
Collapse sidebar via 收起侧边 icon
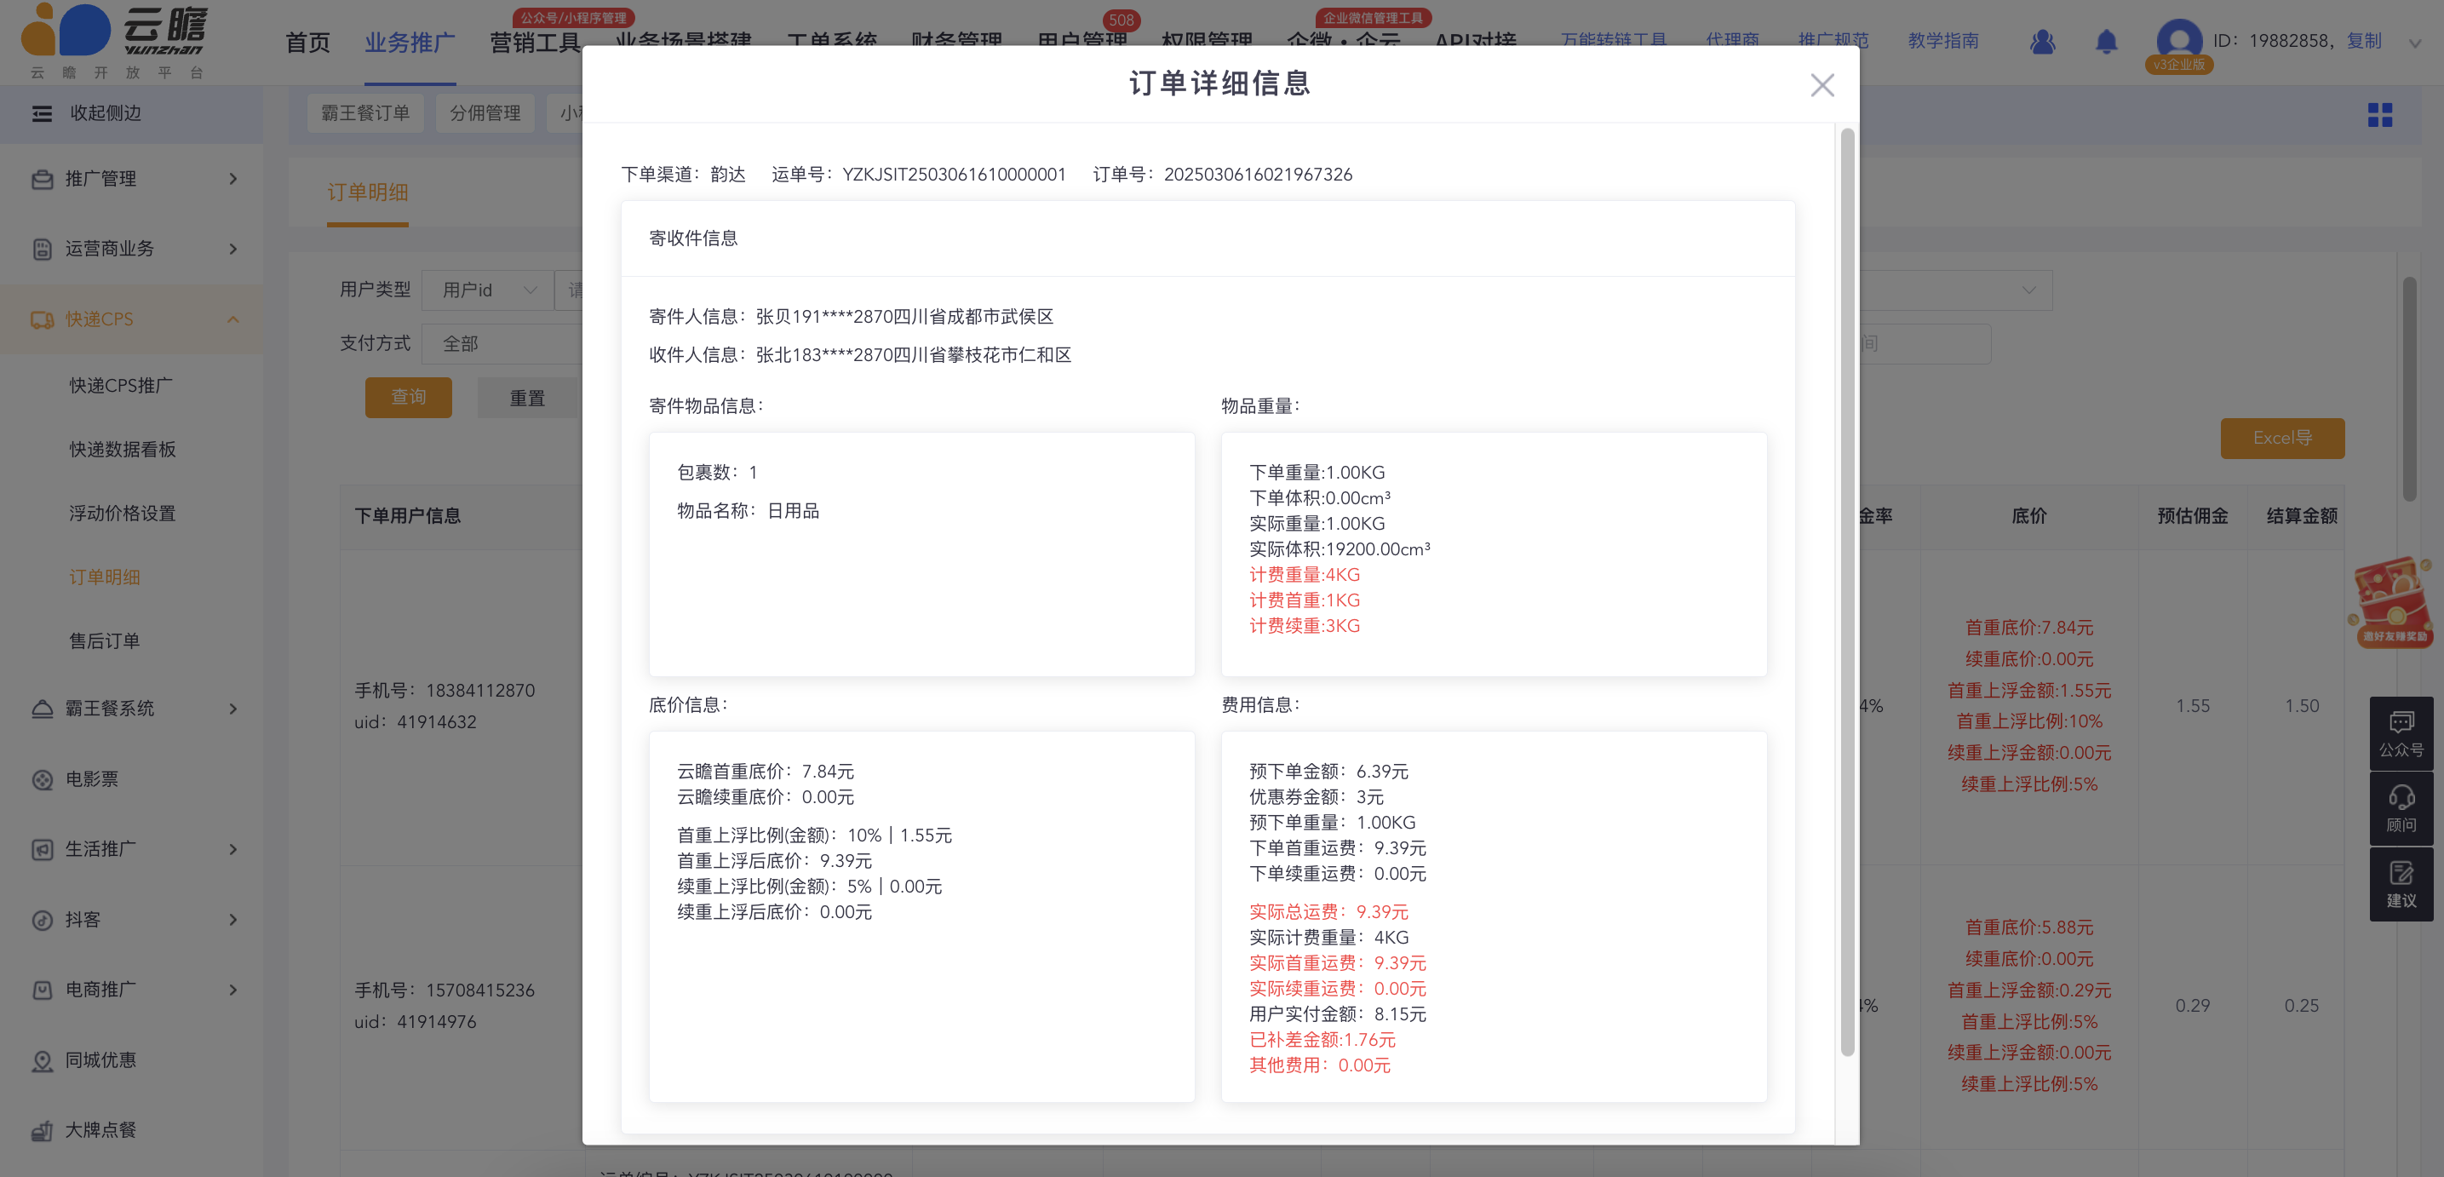42,114
